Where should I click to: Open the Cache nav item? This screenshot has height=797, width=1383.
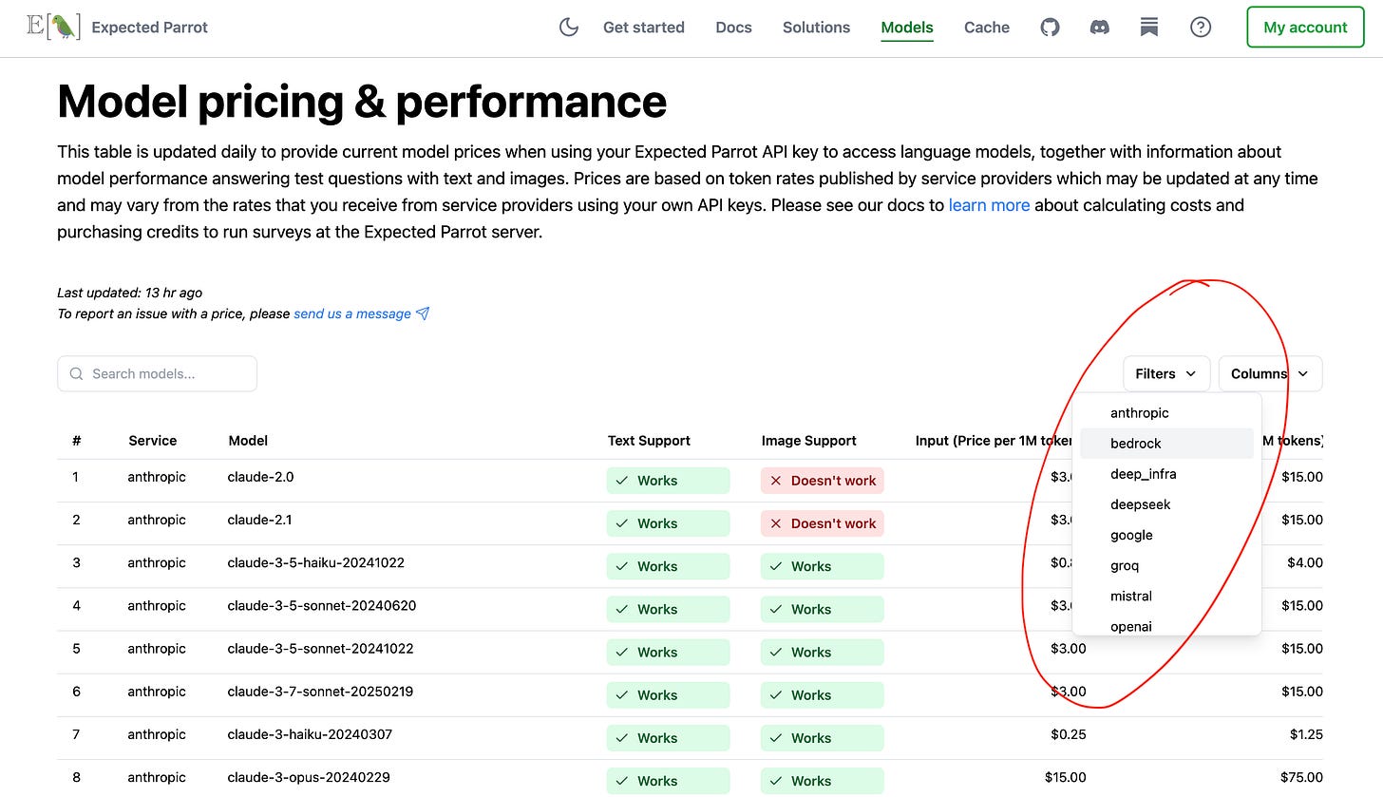point(987,28)
